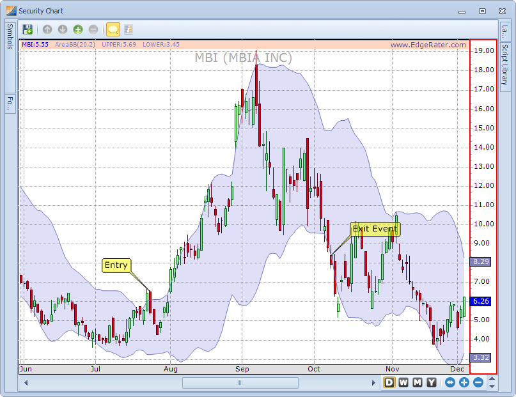Click the green plus add icon
This screenshot has width=516, height=397.
pos(78,29)
